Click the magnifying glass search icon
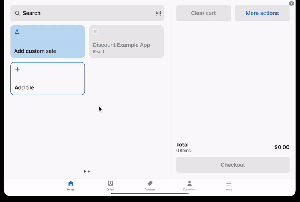Image resolution: width=300 pixels, height=202 pixels. [x=17, y=13]
